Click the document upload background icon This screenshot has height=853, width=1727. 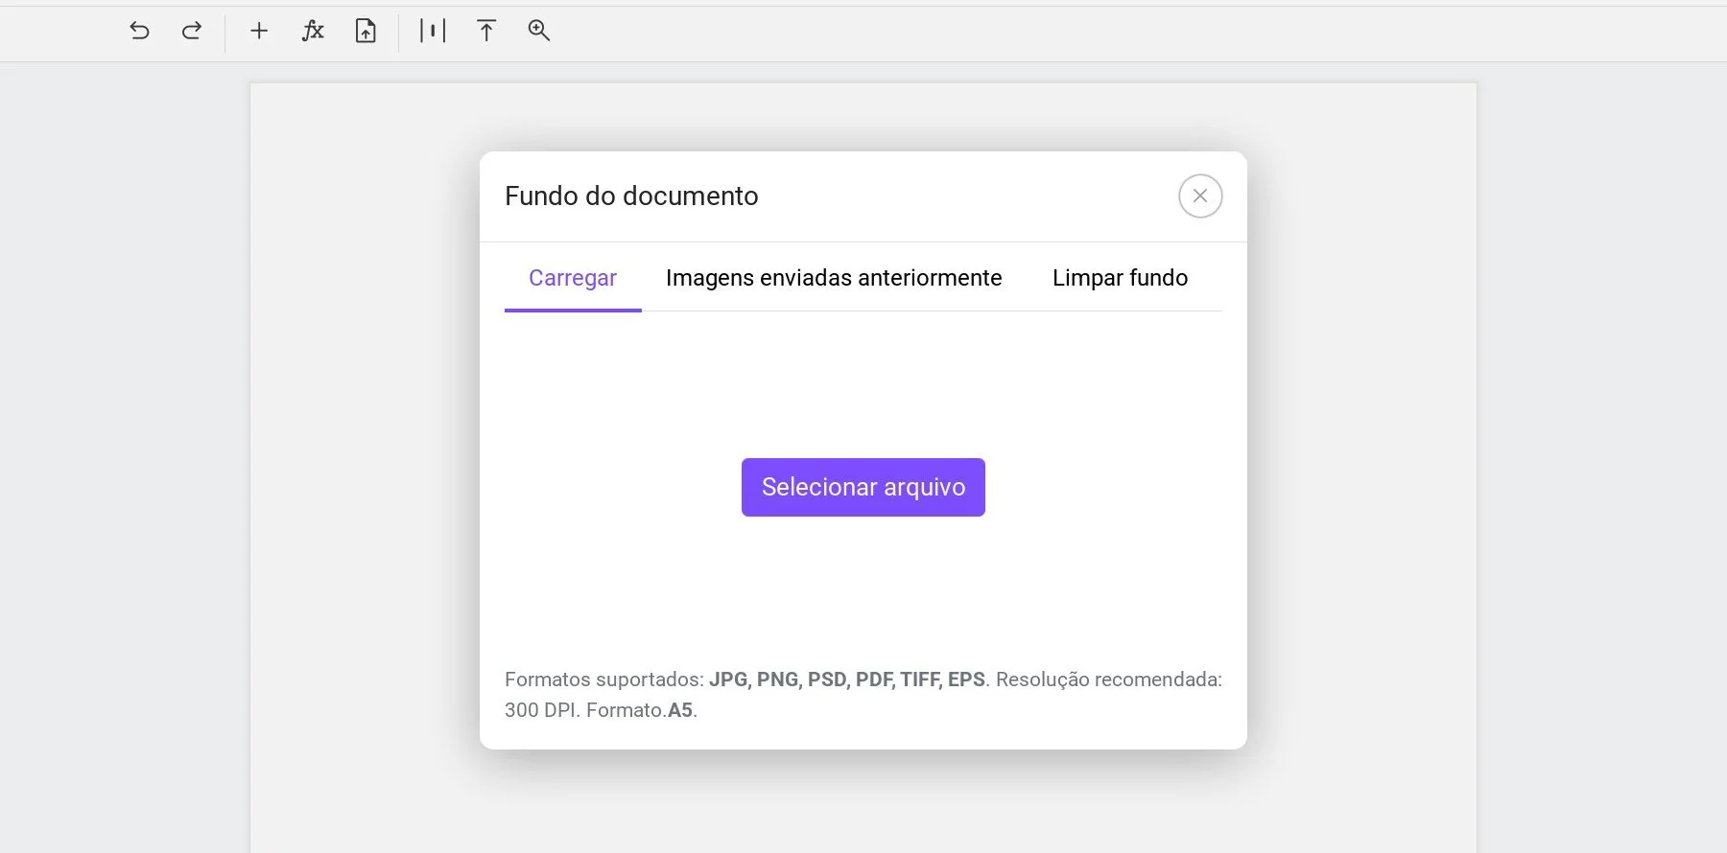(366, 31)
